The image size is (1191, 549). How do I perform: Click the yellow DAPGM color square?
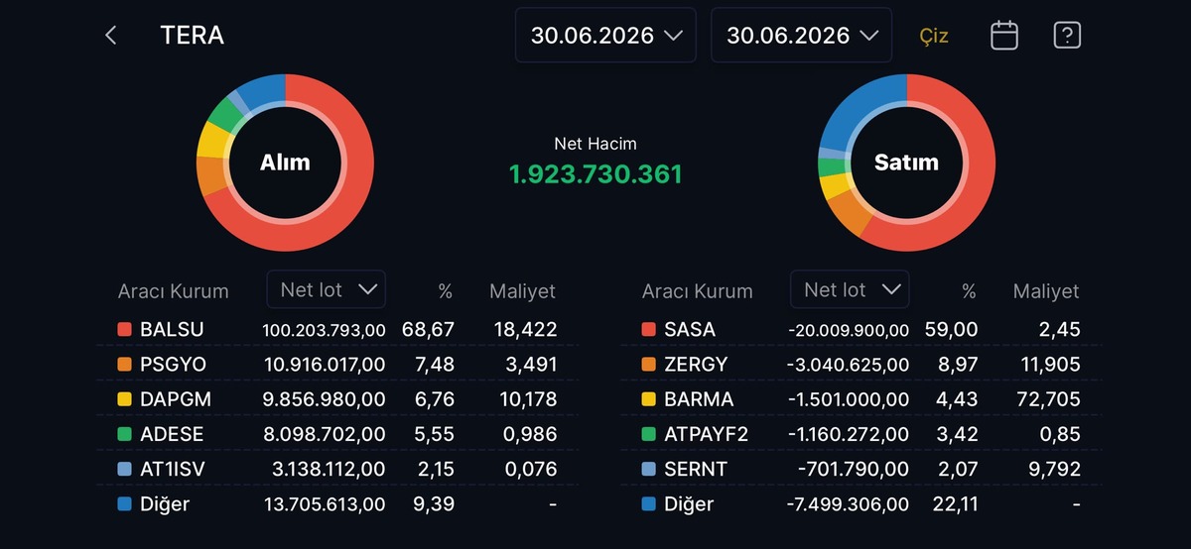click(x=124, y=399)
